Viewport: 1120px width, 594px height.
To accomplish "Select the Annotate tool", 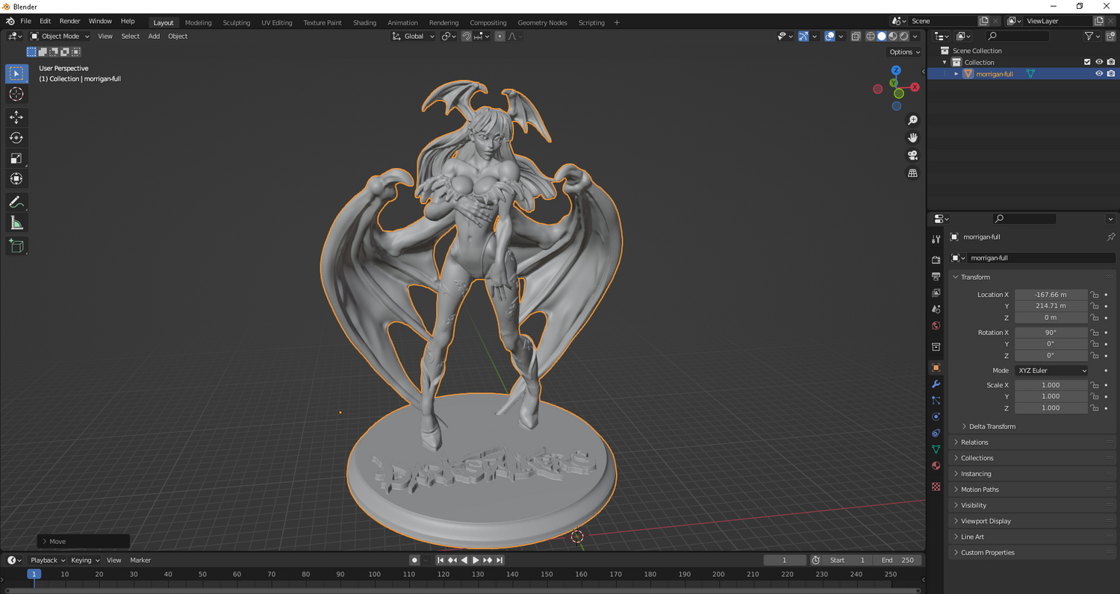I will point(16,202).
